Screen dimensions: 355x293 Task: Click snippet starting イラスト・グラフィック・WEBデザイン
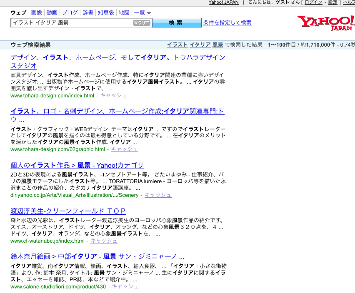(x=118, y=135)
